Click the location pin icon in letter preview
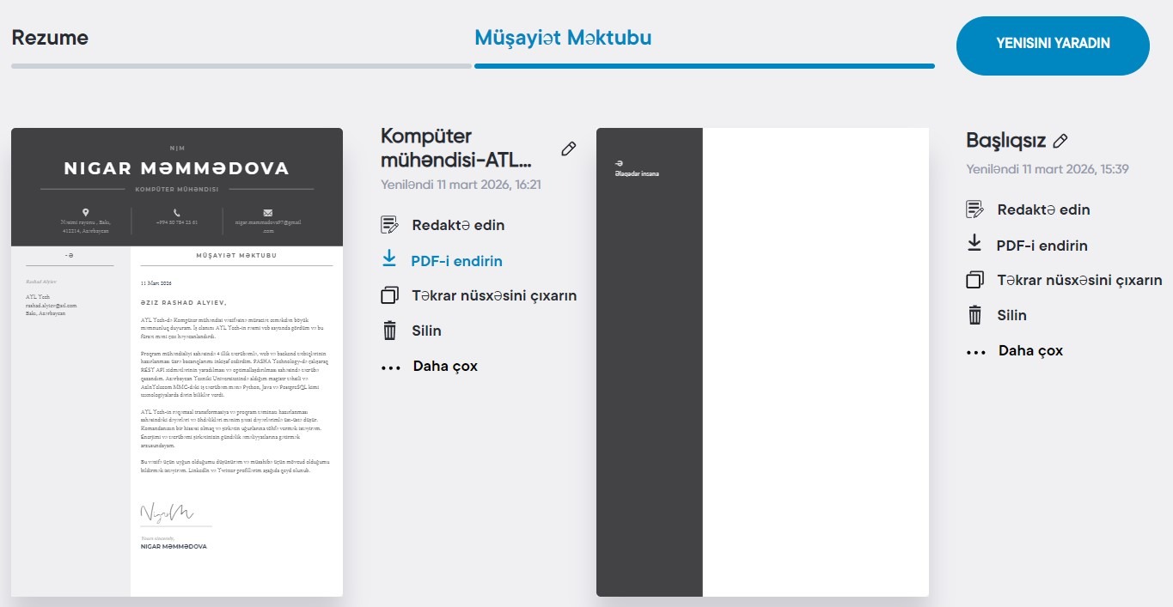 coord(85,211)
